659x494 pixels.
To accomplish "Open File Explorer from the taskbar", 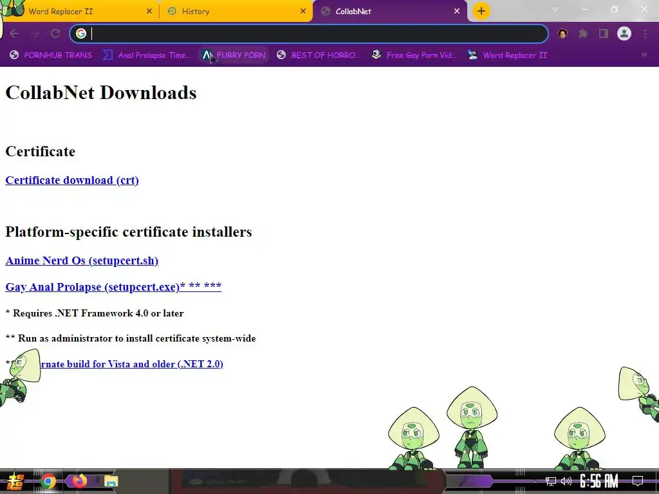I will [x=111, y=481].
